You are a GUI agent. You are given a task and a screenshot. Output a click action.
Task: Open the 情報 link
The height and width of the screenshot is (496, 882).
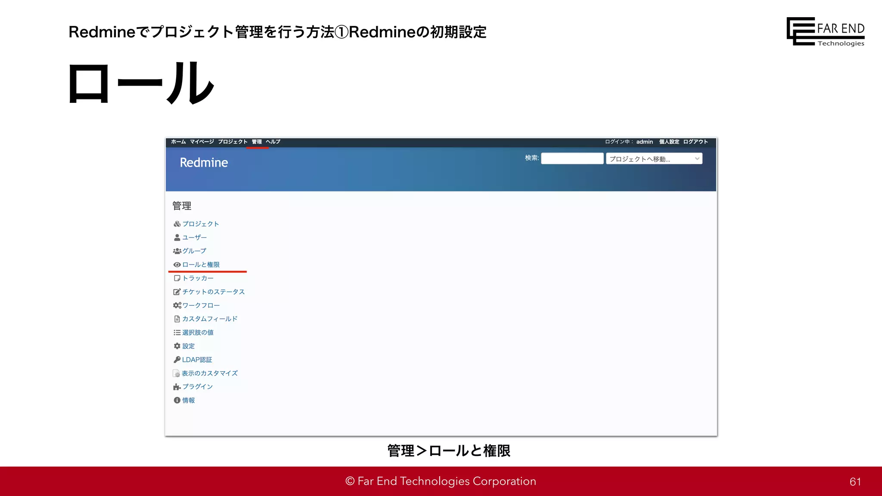189,400
